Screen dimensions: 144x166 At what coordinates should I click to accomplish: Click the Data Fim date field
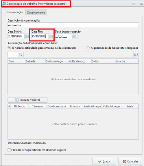[40, 36]
